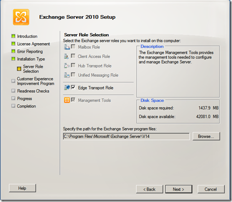Click the Exchange Management Tools description text
Image resolution: width=232 pixels, height=202 pixels.
click(x=176, y=57)
